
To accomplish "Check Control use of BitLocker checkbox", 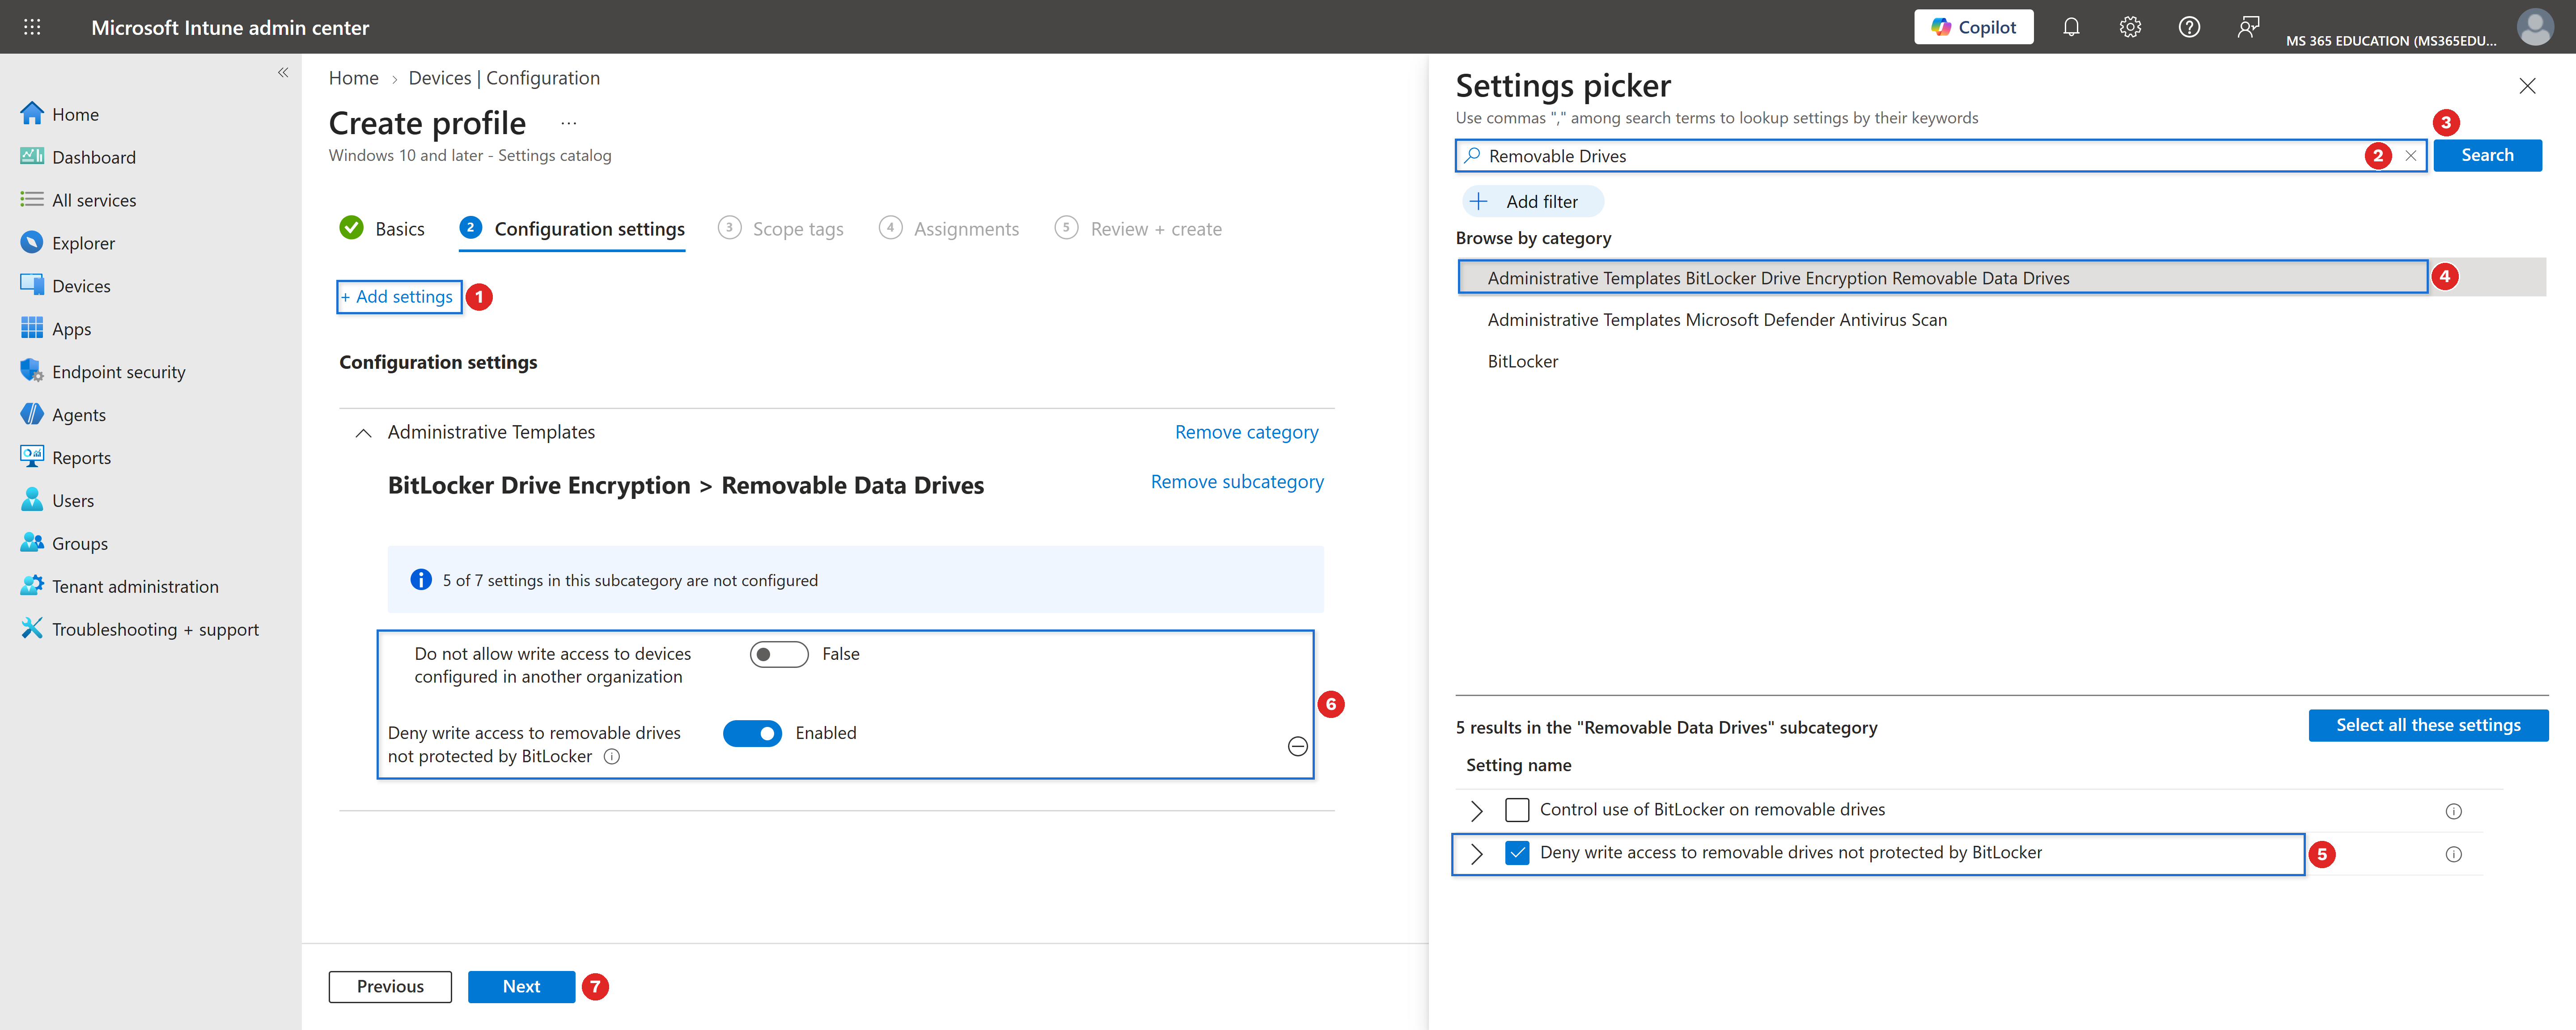I will (x=1517, y=810).
